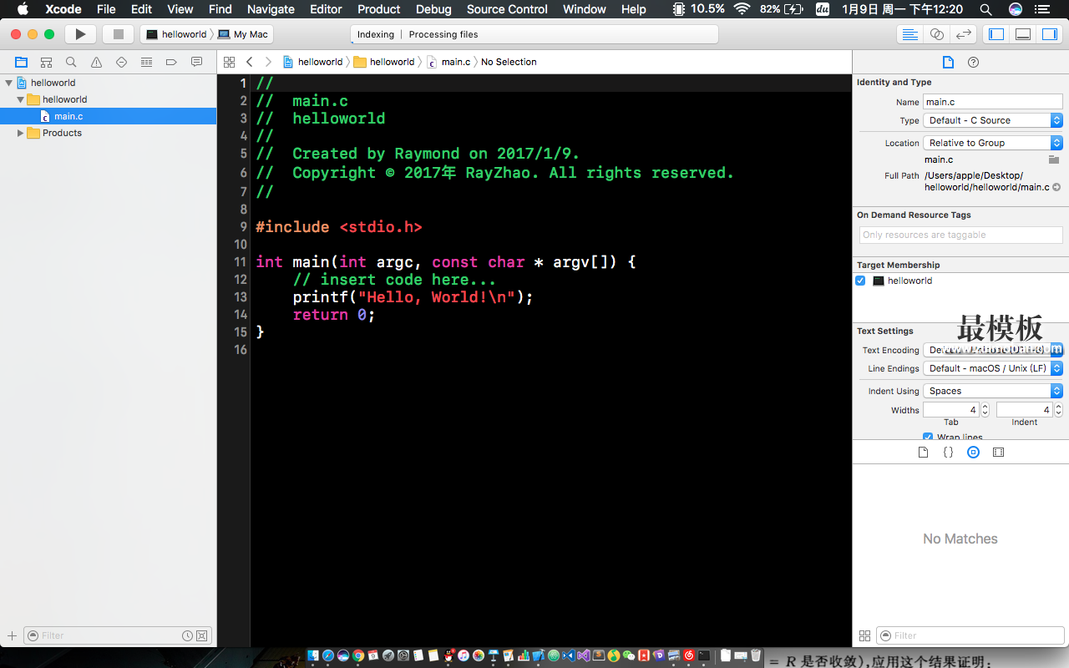Open the Issue navigator
1069x668 pixels.
click(96, 62)
